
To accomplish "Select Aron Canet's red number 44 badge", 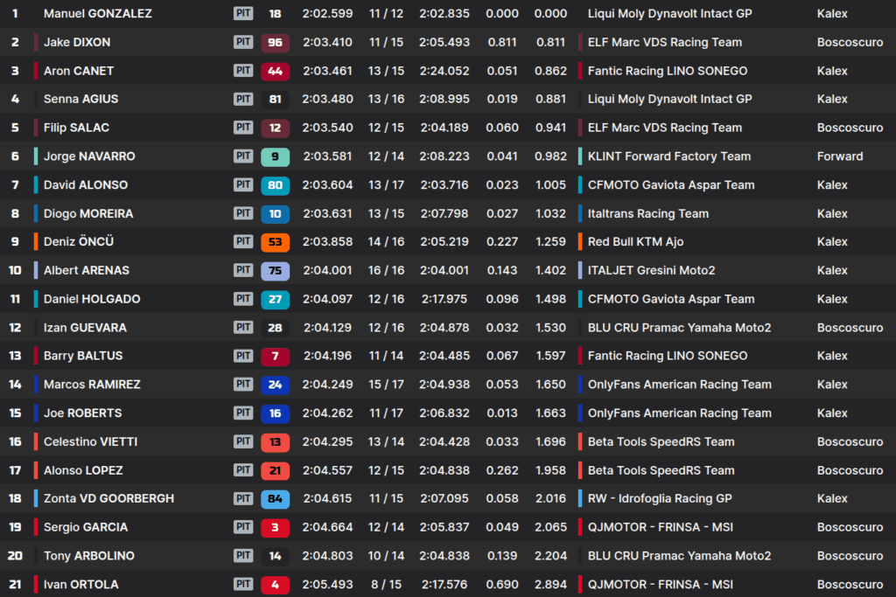I will [275, 72].
